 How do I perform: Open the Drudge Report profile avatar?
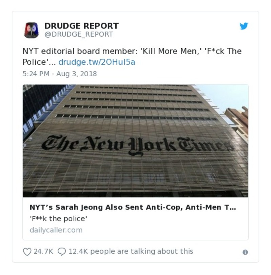tap(32, 30)
